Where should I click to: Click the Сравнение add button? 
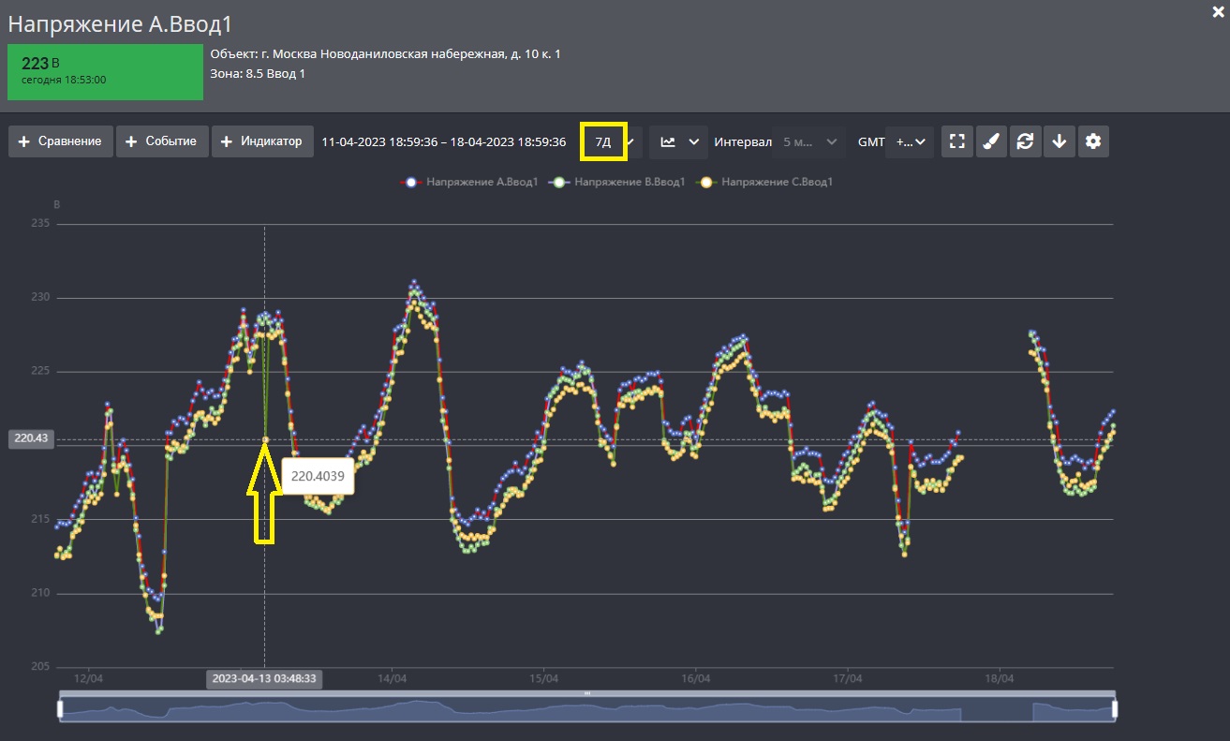pyautogui.click(x=61, y=141)
